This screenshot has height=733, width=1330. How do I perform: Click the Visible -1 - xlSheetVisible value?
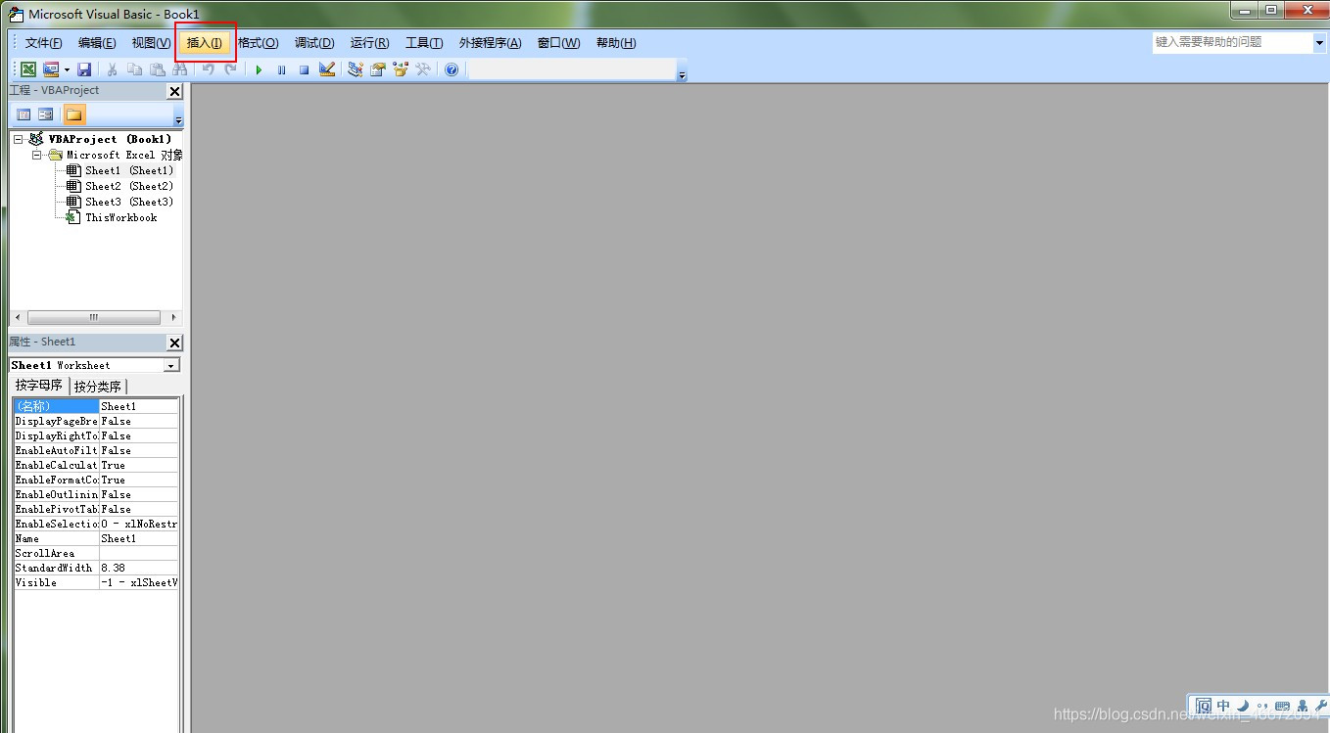[x=139, y=582]
